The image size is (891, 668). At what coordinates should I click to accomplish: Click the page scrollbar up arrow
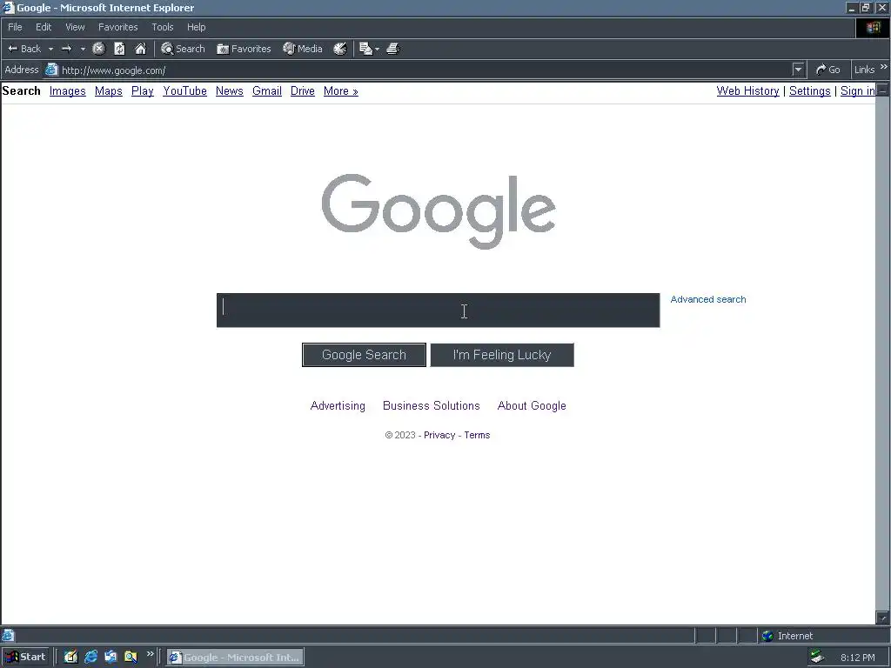pyautogui.click(x=882, y=90)
